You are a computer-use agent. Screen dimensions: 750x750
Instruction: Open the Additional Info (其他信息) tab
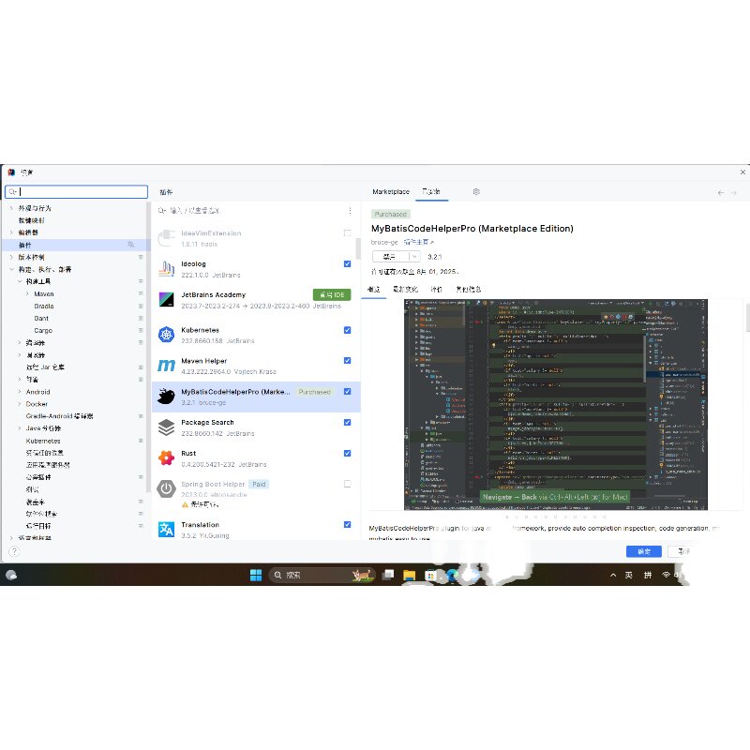(468, 290)
